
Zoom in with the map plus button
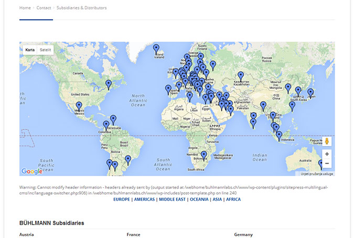(327, 154)
